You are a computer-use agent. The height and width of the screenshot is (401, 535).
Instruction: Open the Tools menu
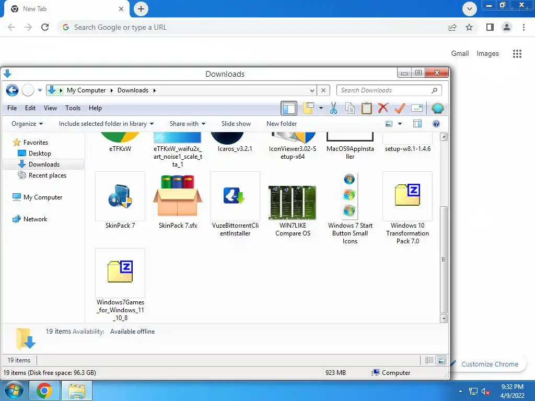[x=73, y=108]
